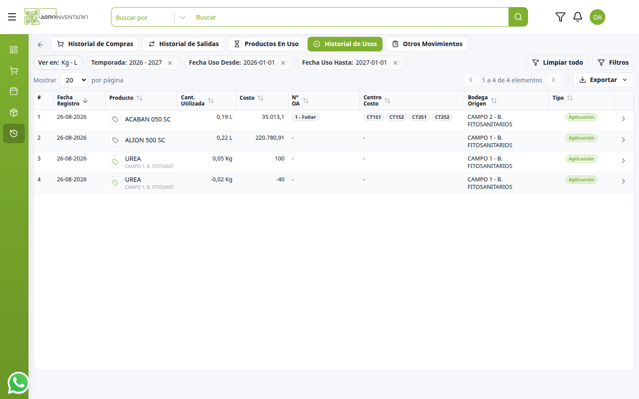The width and height of the screenshot is (639, 399).
Task: Click tag icon beside ALION 500 SC
Action: pos(115,140)
